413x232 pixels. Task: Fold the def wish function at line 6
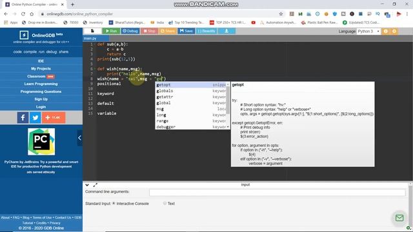pyautogui.click(x=95, y=69)
